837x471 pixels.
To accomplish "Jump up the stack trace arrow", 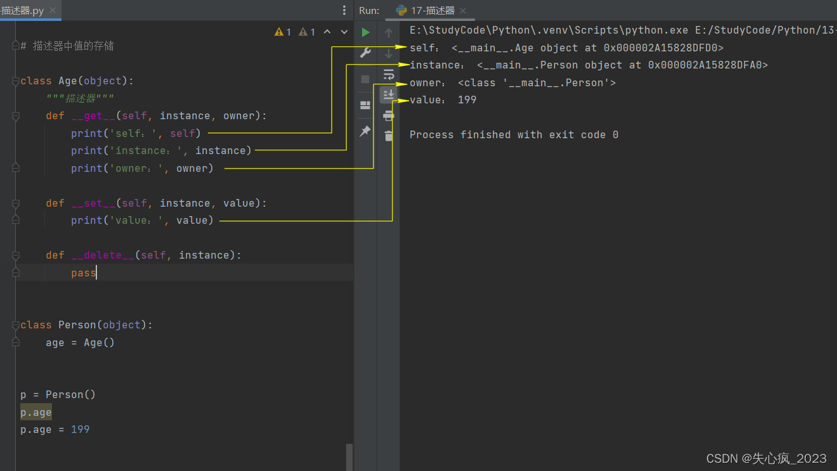I will [389, 33].
